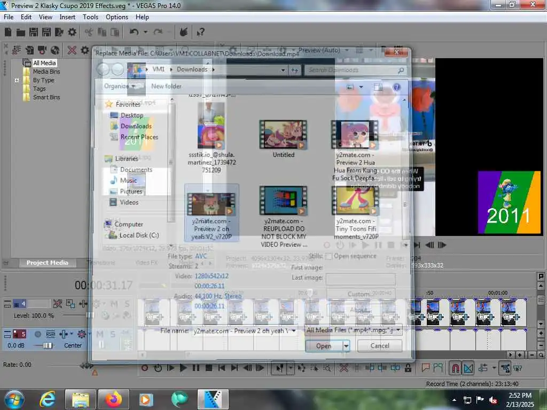
Task: Toggle Enable Snapping magnet icon
Action: point(455,368)
